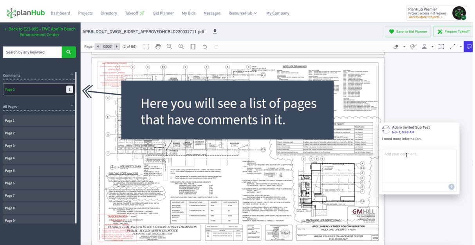Select the arrow annotation tool
Screen dimensions: 475x245
point(452,46)
